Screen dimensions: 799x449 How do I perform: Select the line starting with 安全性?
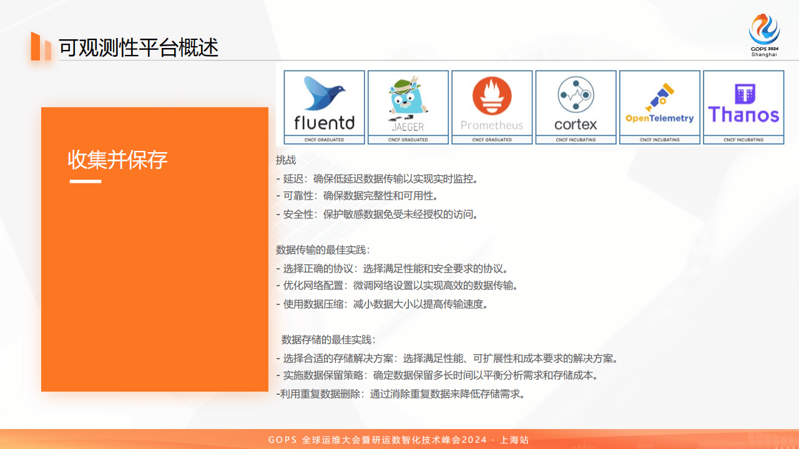[x=377, y=215]
